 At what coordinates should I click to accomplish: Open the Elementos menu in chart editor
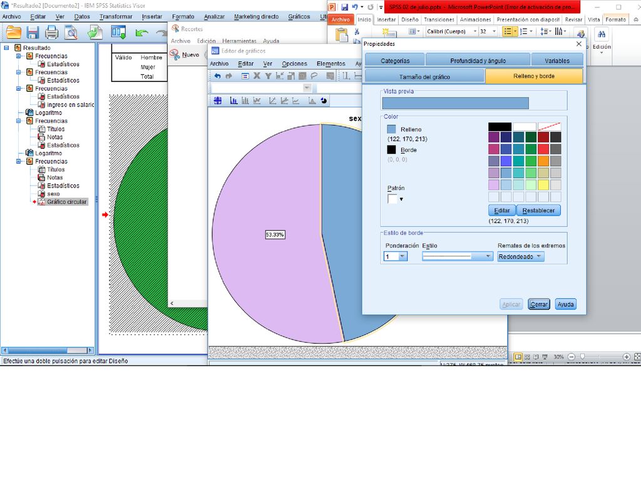click(x=331, y=64)
